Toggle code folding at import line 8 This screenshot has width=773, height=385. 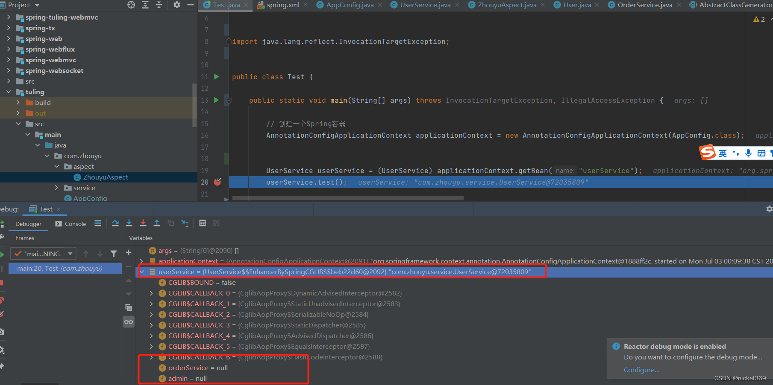coord(229,42)
